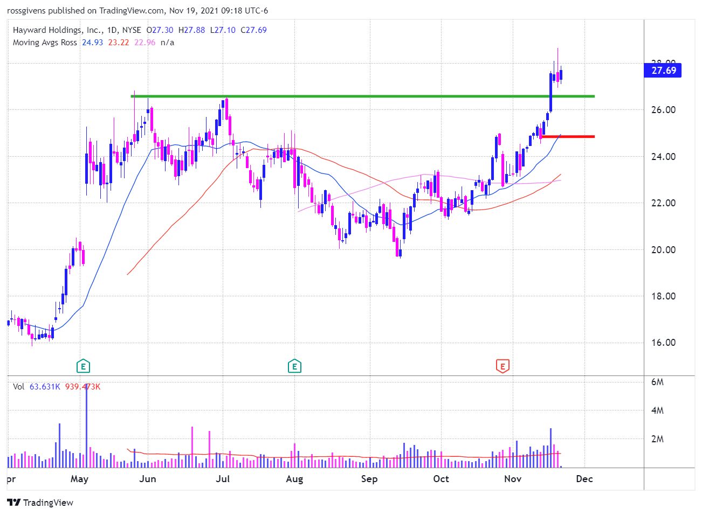Click the high value "H27.88"

(x=192, y=30)
